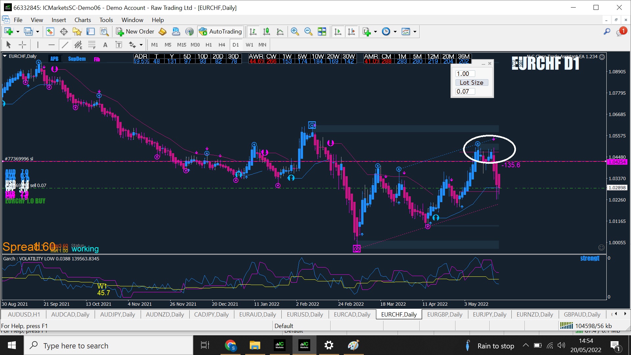Select the Text Label tool
This screenshot has height=355, width=631.
click(105, 45)
